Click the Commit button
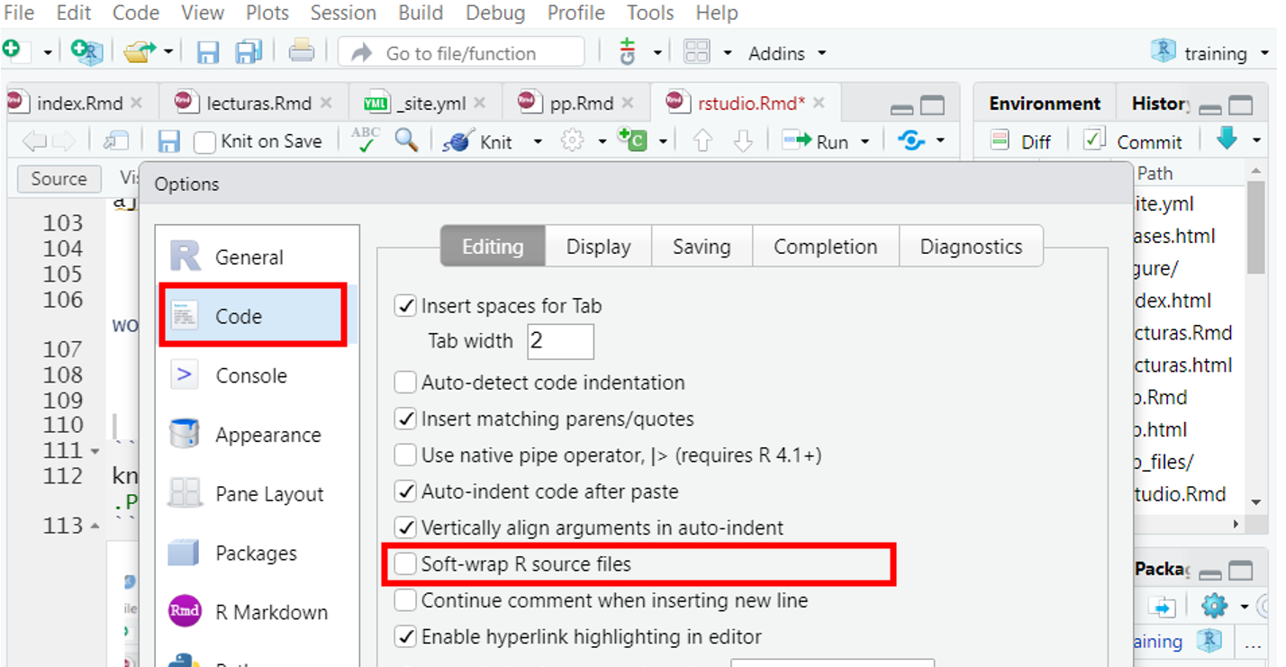This screenshot has height=667, width=1286. [1134, 141]
